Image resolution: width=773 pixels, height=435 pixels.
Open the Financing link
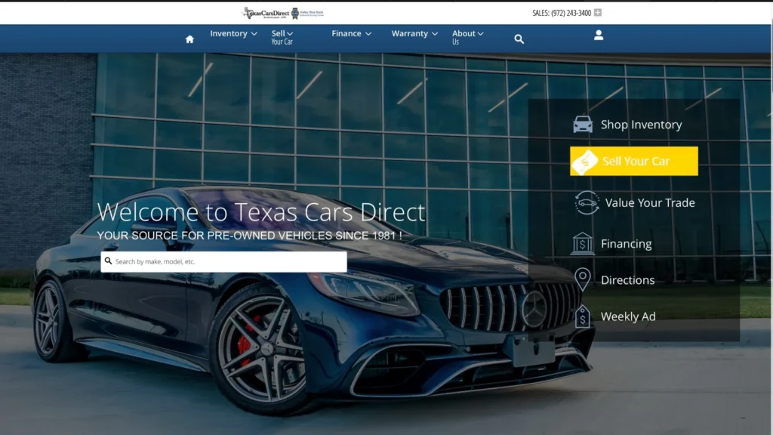[626, 244]
